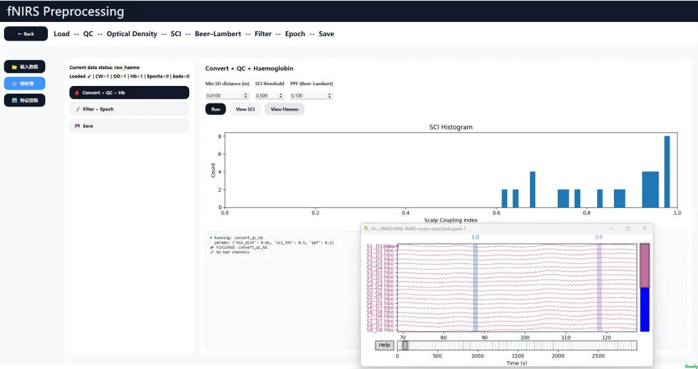698x369 pixels.
Task: Run the Convert + QC + Haemoglobin step
Action: [x=215, y=109]
